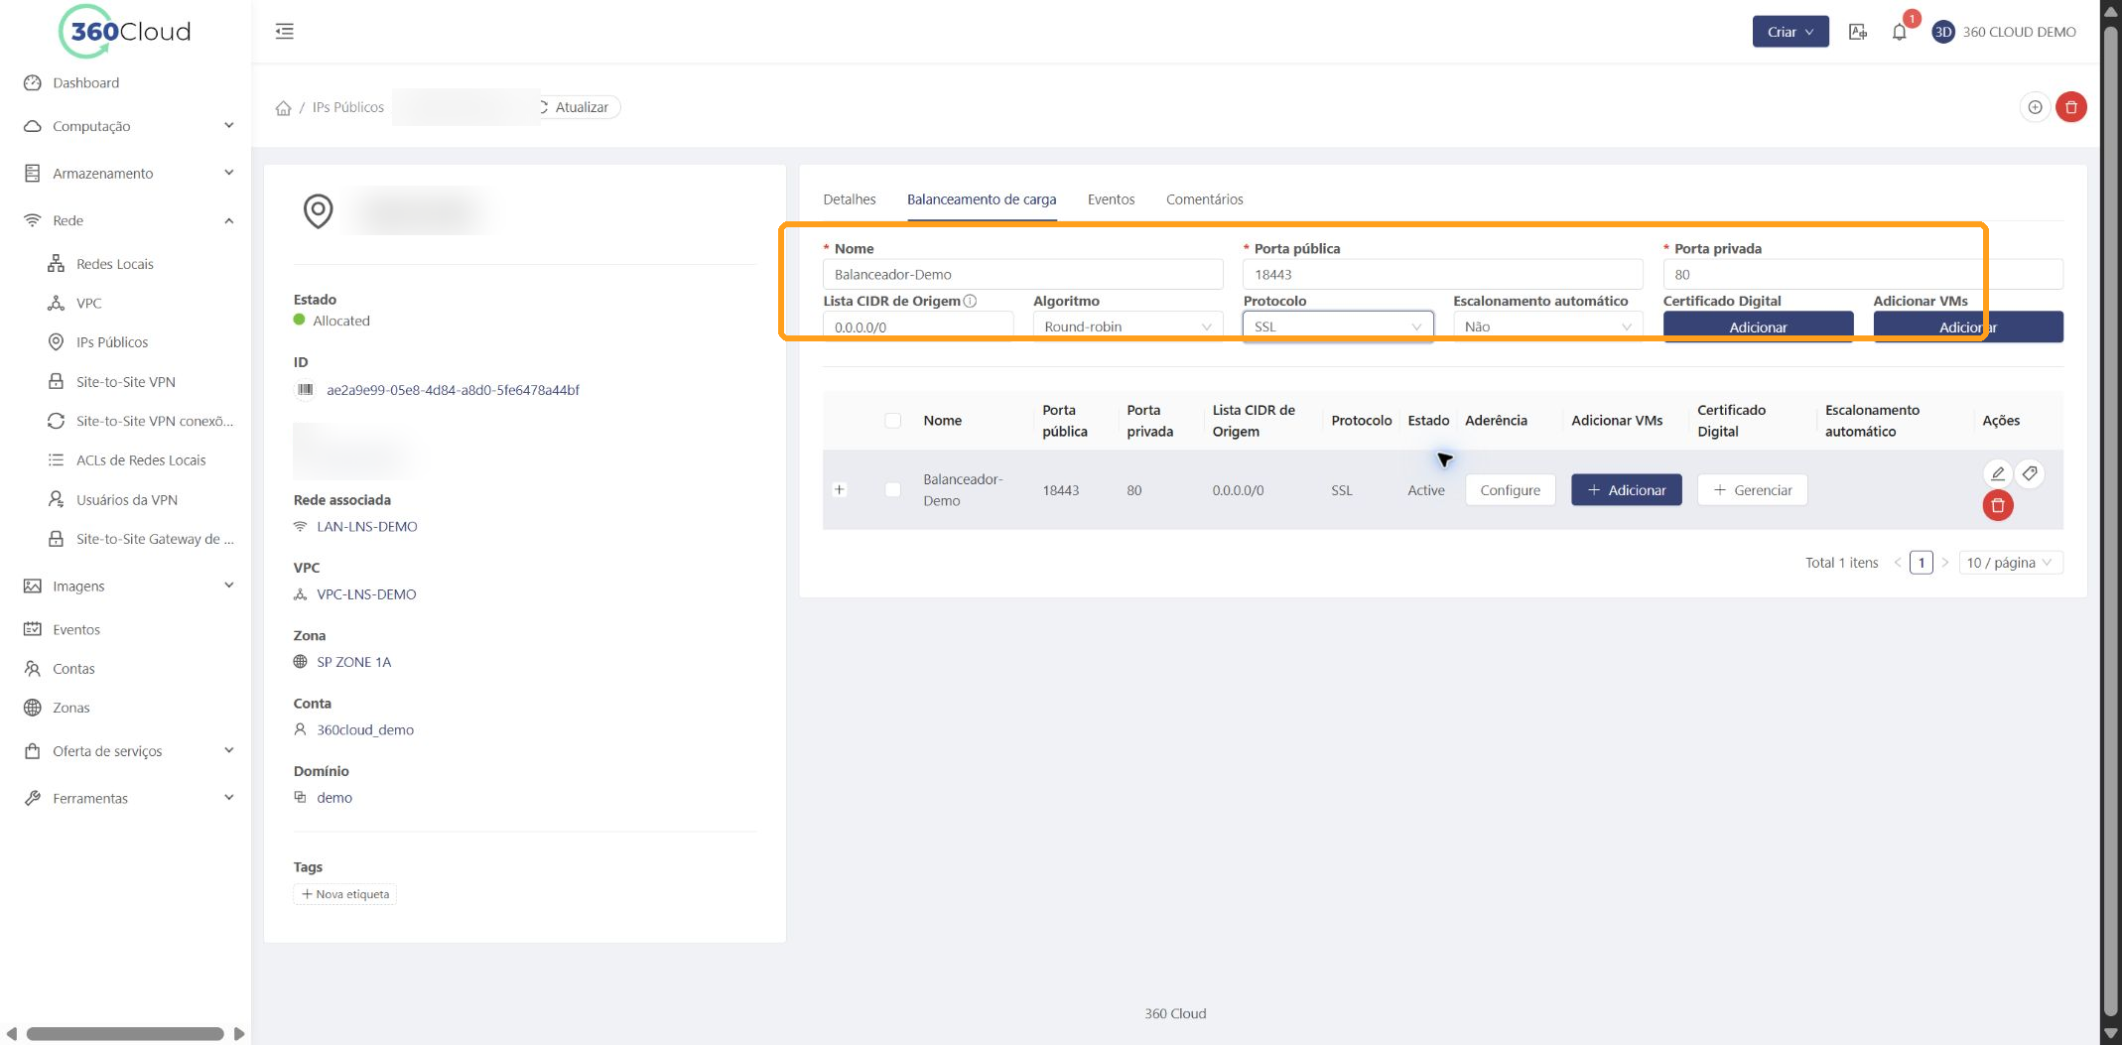
Task: Click the 3D user avatar
Action: coord(1943,32)
